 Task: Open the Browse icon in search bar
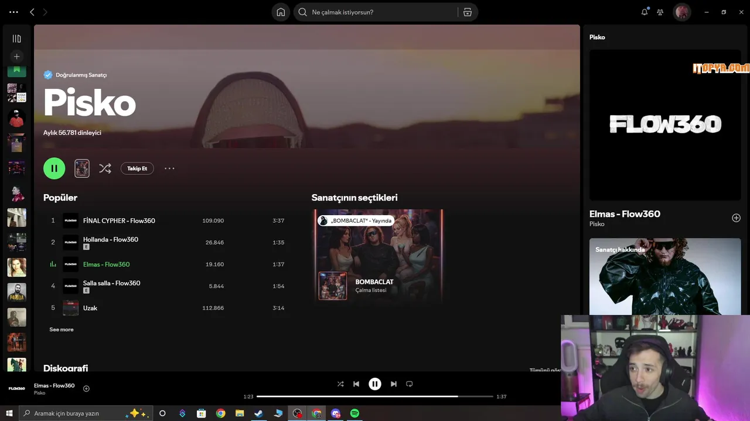468,12
